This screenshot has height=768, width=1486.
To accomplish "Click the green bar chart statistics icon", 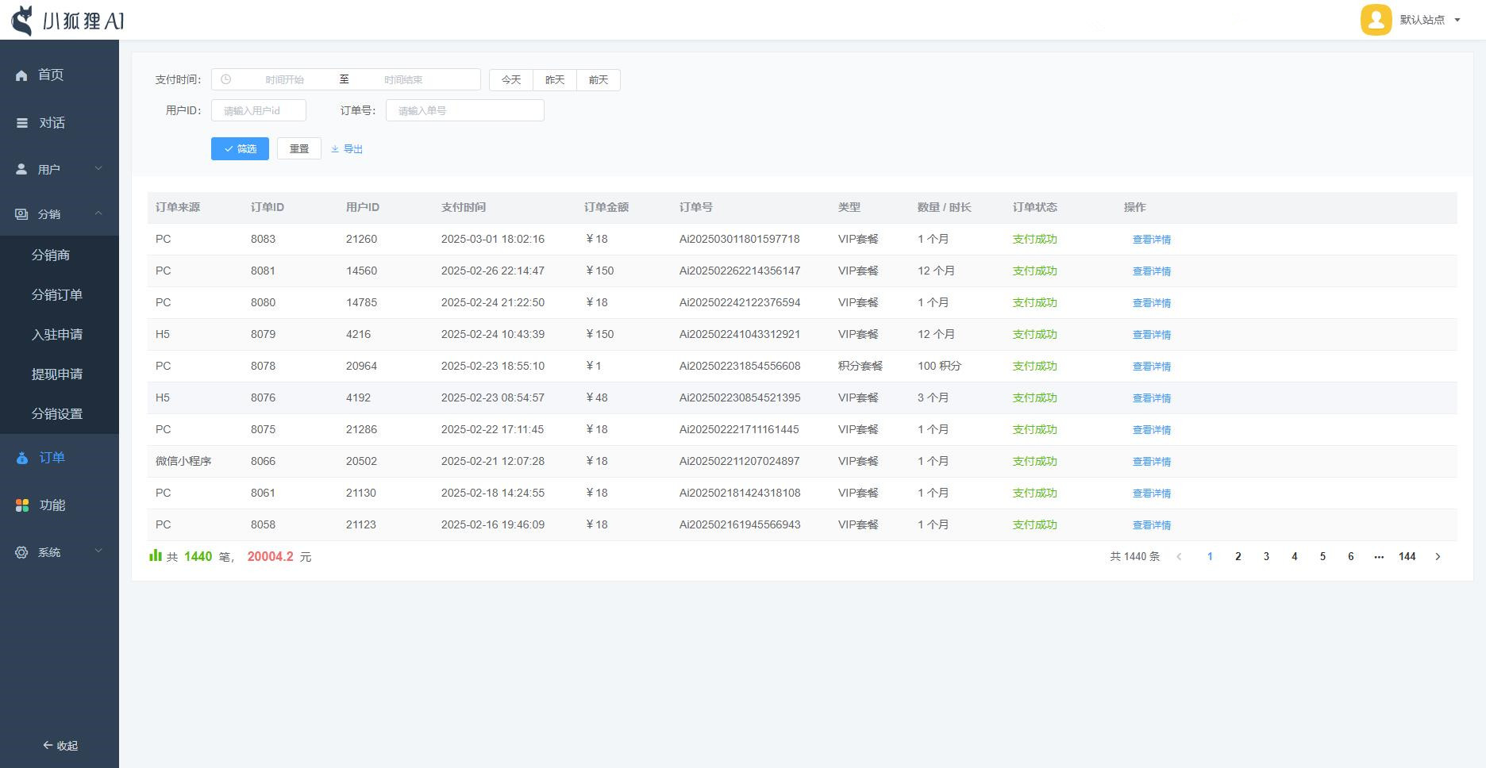I will pos(156,556).
